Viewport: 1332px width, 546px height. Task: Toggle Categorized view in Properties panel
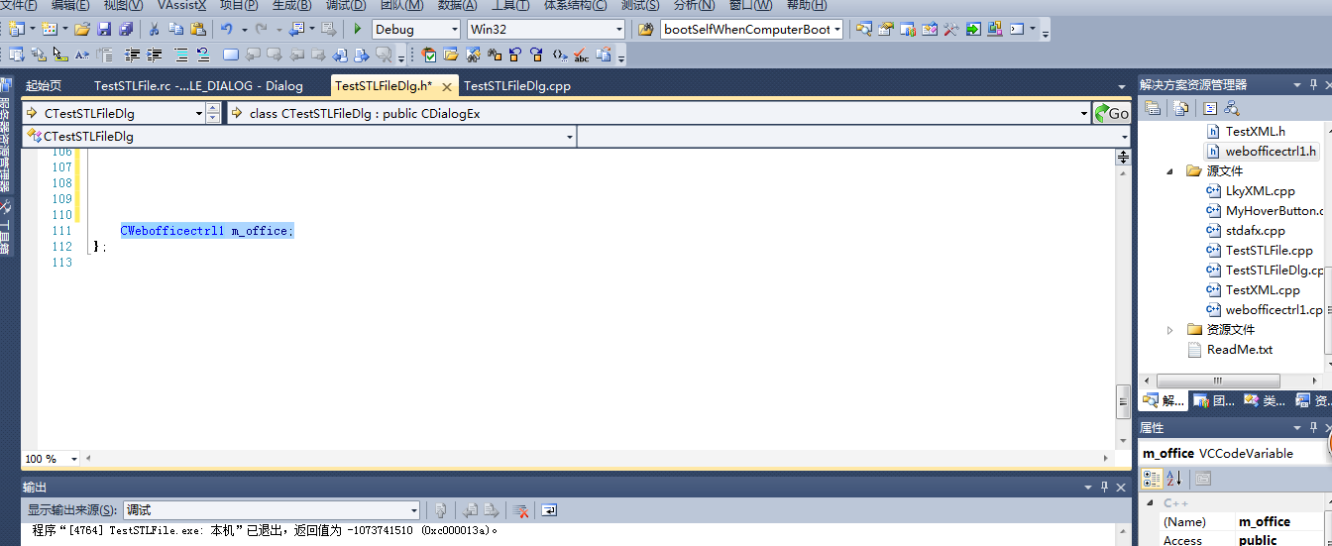1152,479
